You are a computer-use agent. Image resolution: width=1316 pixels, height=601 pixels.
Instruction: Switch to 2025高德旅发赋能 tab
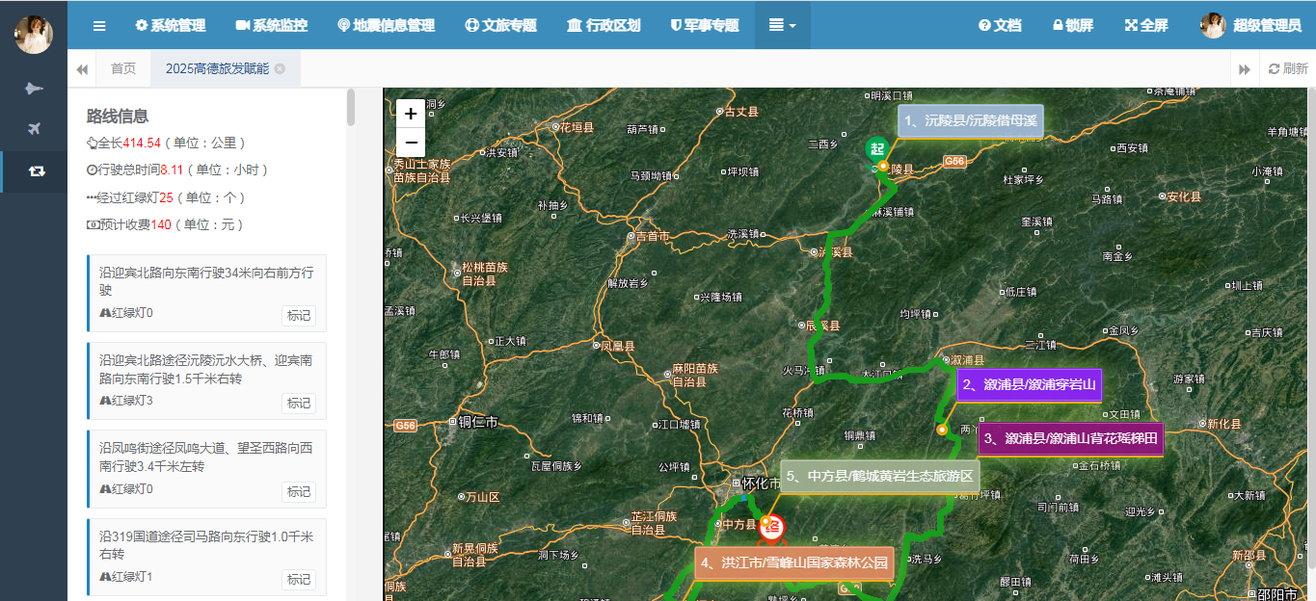click(x=217, y=68)
